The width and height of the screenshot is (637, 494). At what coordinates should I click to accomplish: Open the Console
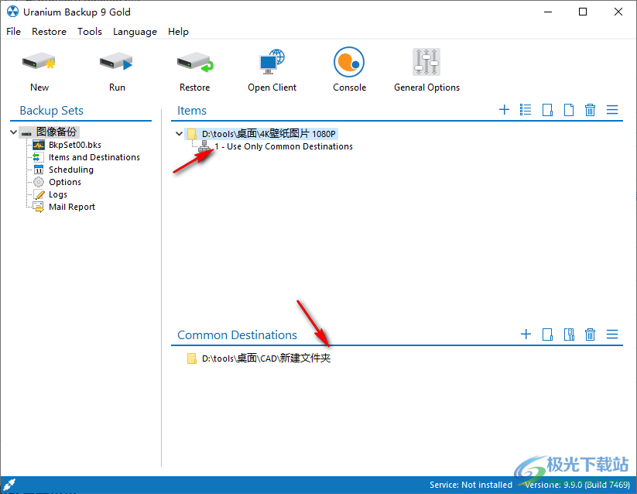pos(349,63)
